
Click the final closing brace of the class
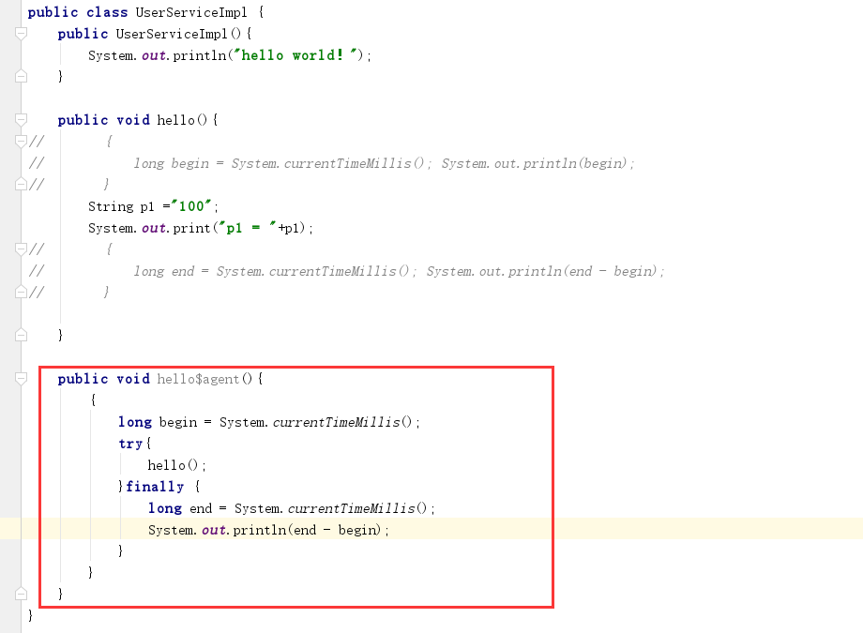(x=30, y=615)
